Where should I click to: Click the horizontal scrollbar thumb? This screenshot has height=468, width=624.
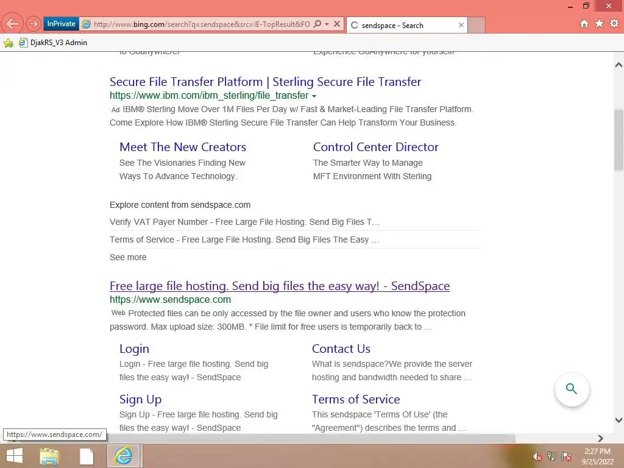(x=311, y=438)
